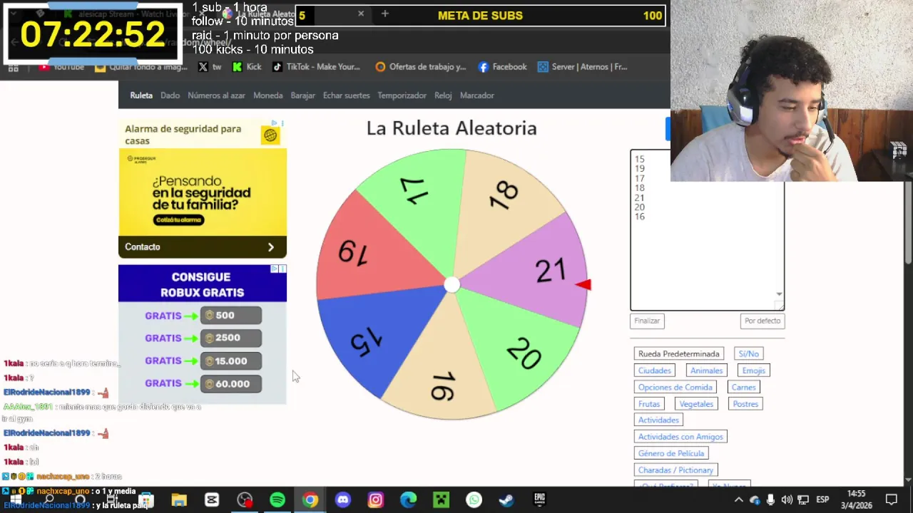Screen dimensions: 913x513
Task: Select the 'Rueda Predeterminada' preset
Action: (679, 353)
